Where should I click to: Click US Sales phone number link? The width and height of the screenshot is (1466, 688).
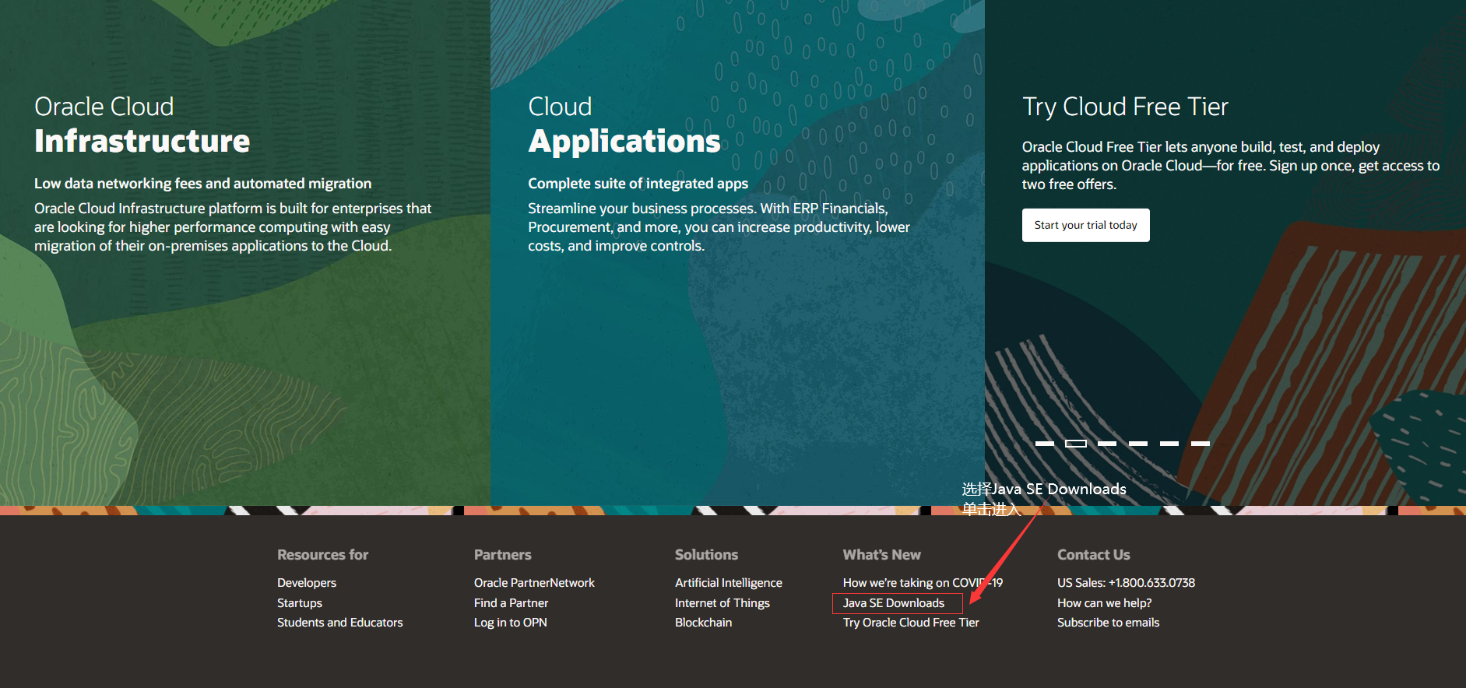(1126, 583)
